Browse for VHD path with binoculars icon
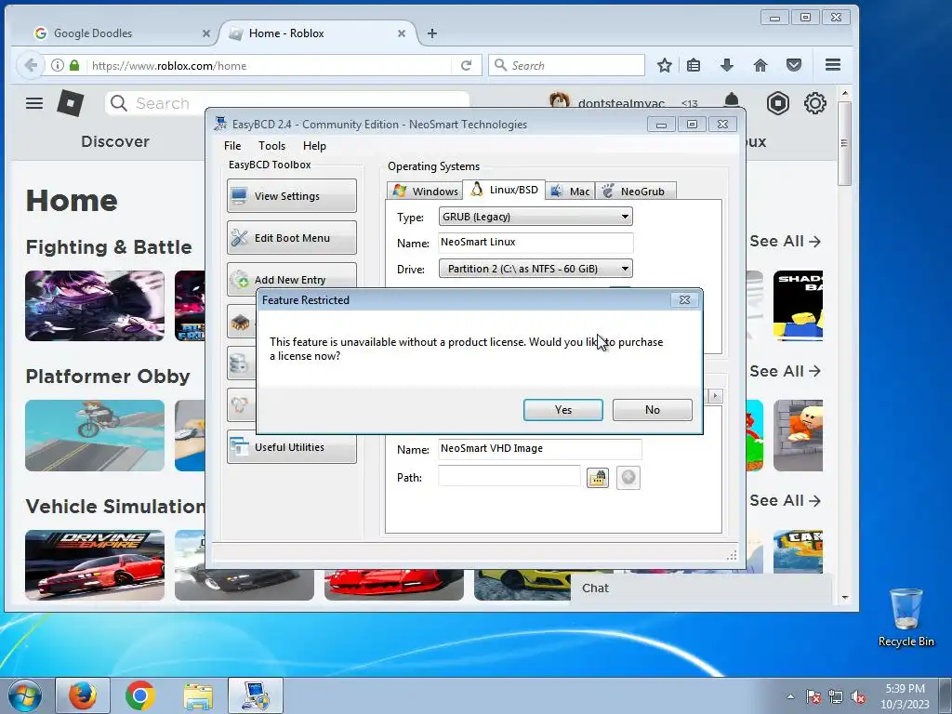This screenshot has width=952, height=714. [598, 478]
